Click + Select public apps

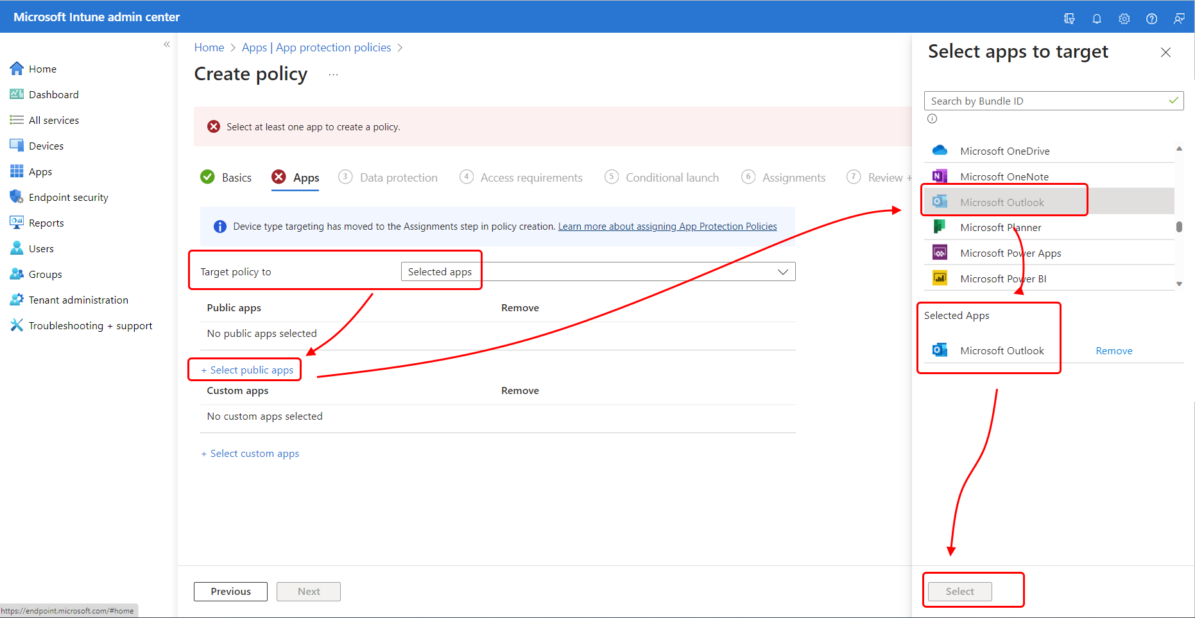(x=247, y=370)
